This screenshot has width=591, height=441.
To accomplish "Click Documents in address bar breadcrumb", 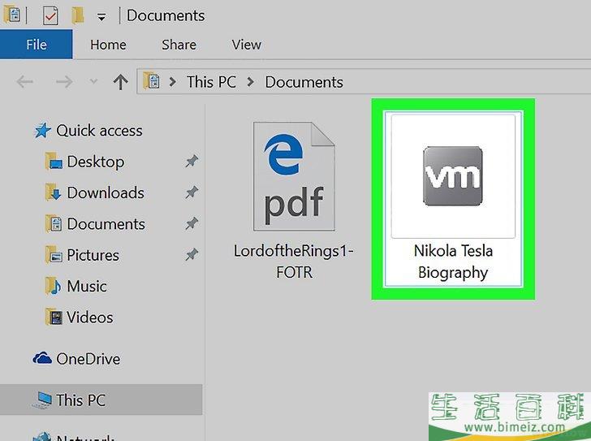I will tap(304, 82).
